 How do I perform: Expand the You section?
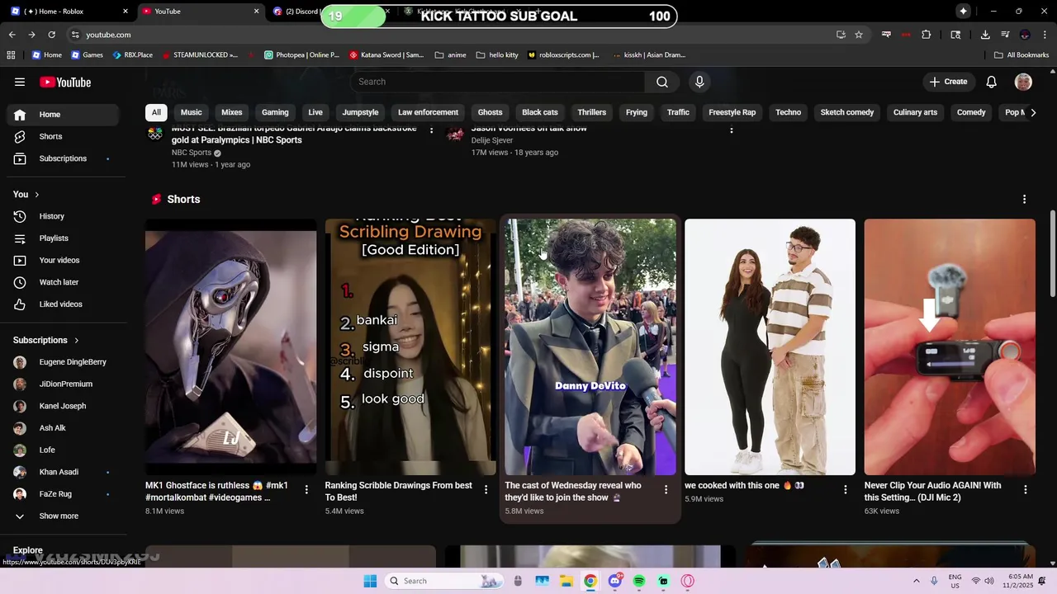(26, 194)
